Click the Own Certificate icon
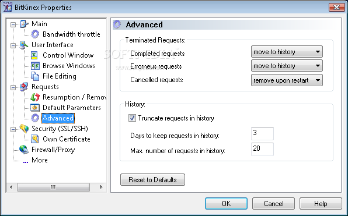Image resolution: width=348 pixels, height=216 pixels. coord(35,139)
